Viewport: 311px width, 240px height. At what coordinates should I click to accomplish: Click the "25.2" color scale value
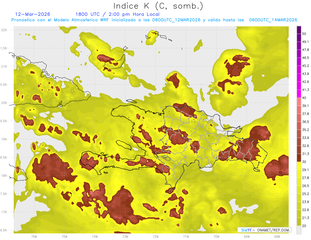tap(306, 194)
